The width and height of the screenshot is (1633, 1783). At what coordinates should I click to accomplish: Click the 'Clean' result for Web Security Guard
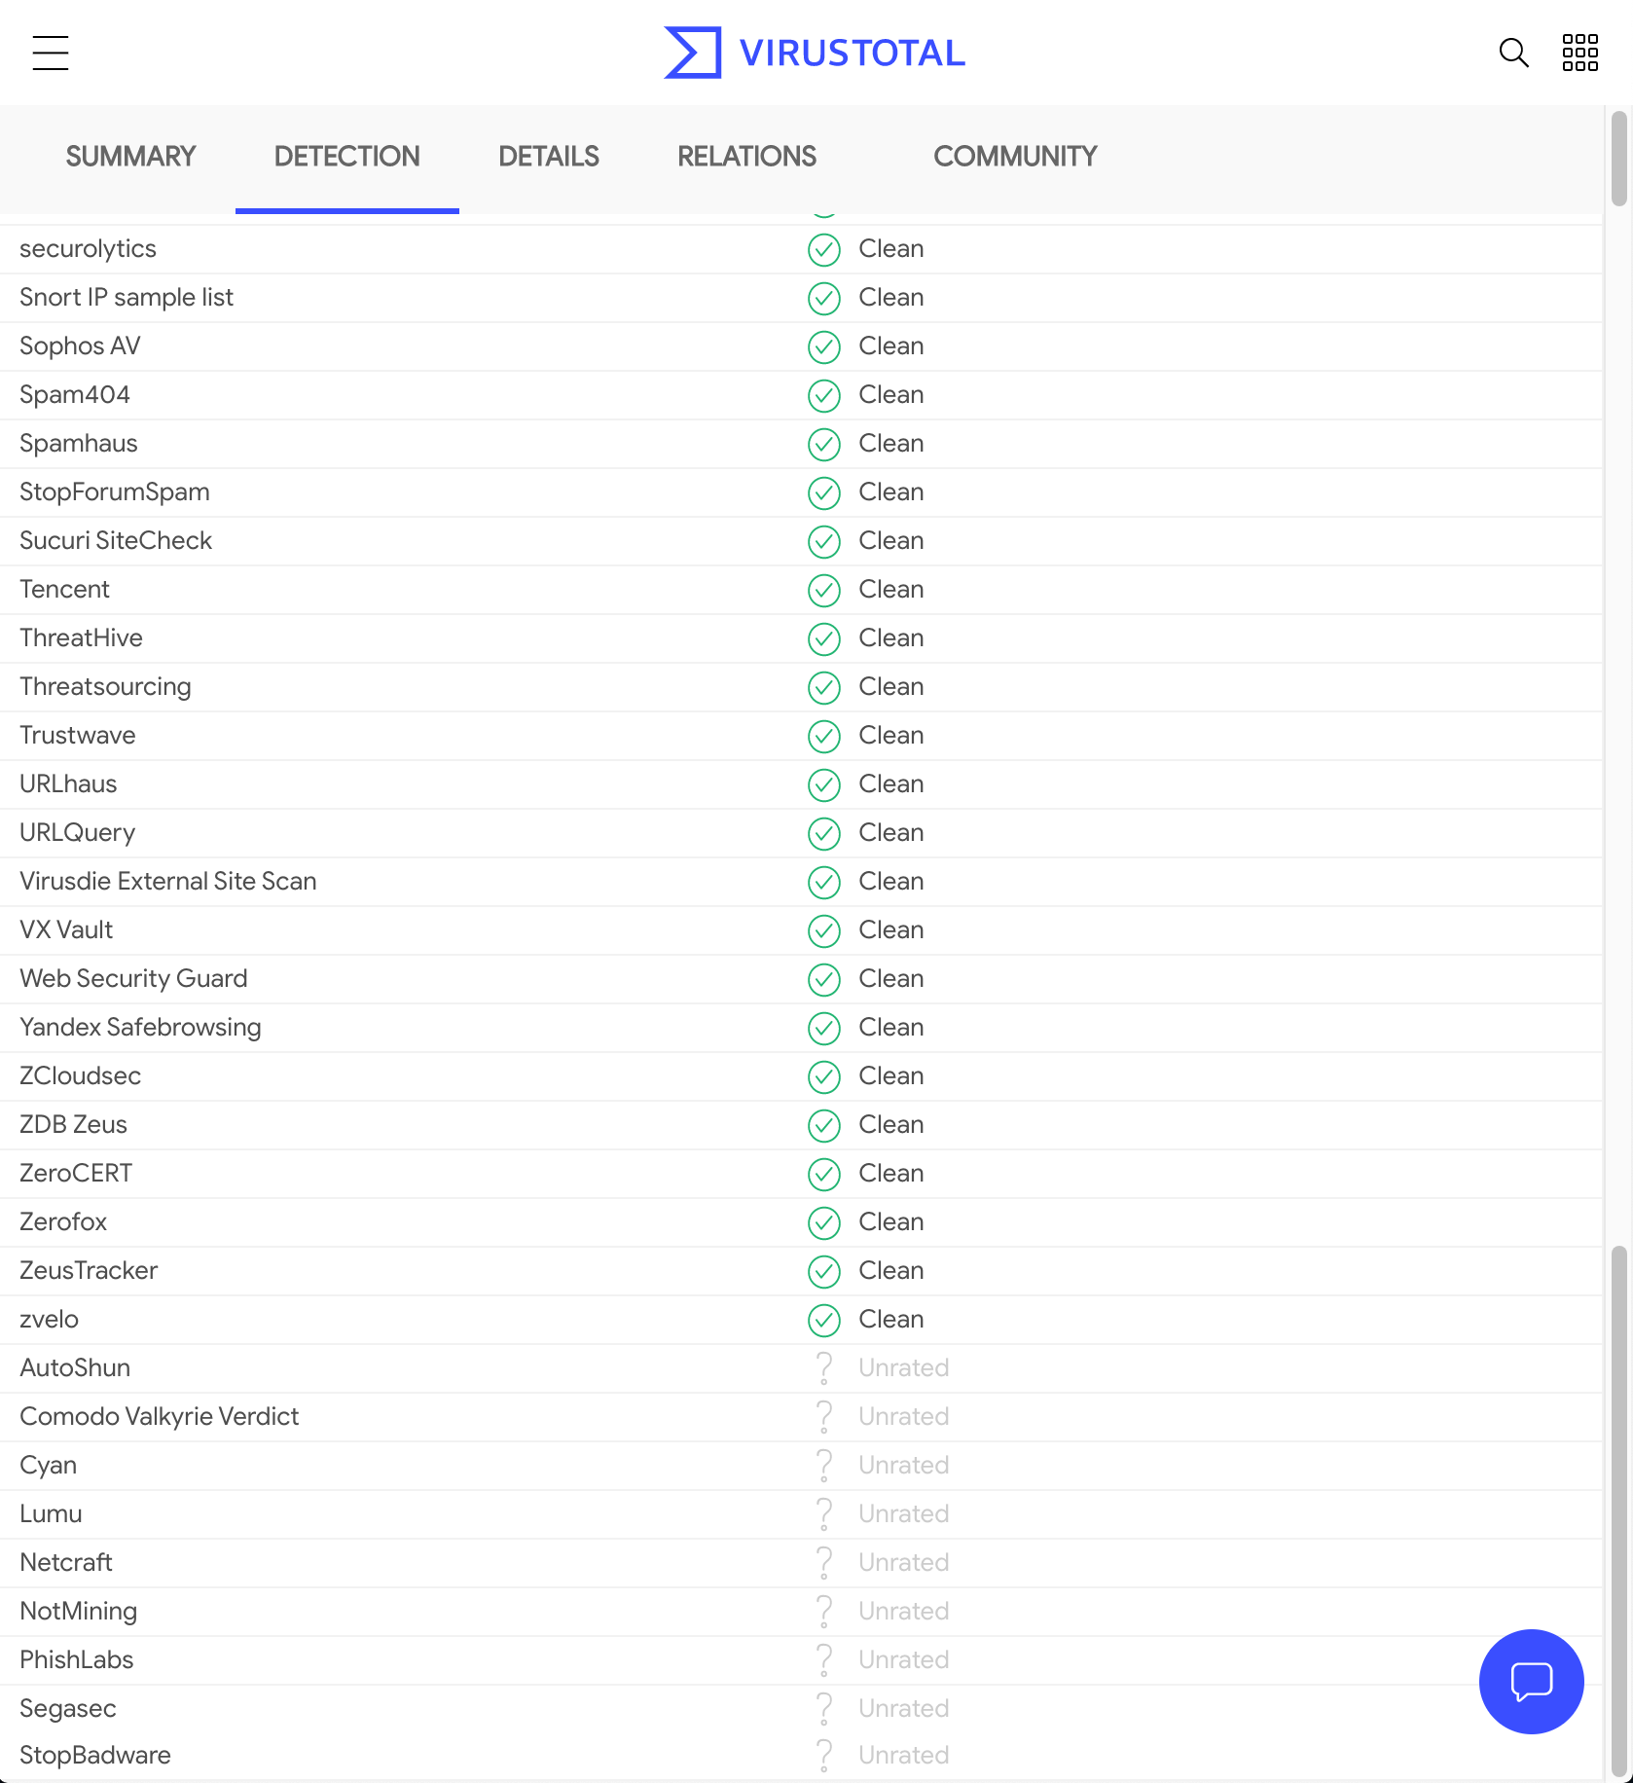pyautogui.click(x=891, y=978)
